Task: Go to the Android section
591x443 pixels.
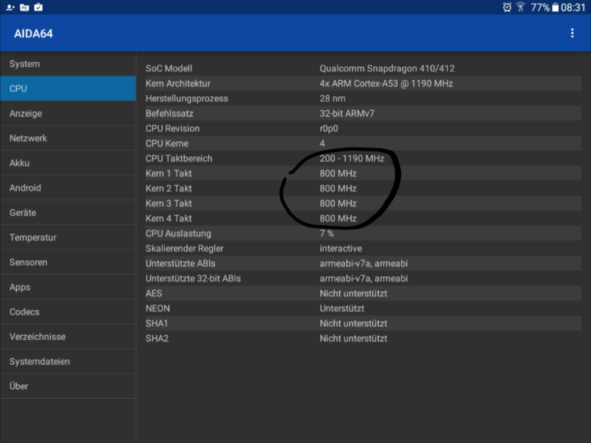Action: tap(68, 188)
